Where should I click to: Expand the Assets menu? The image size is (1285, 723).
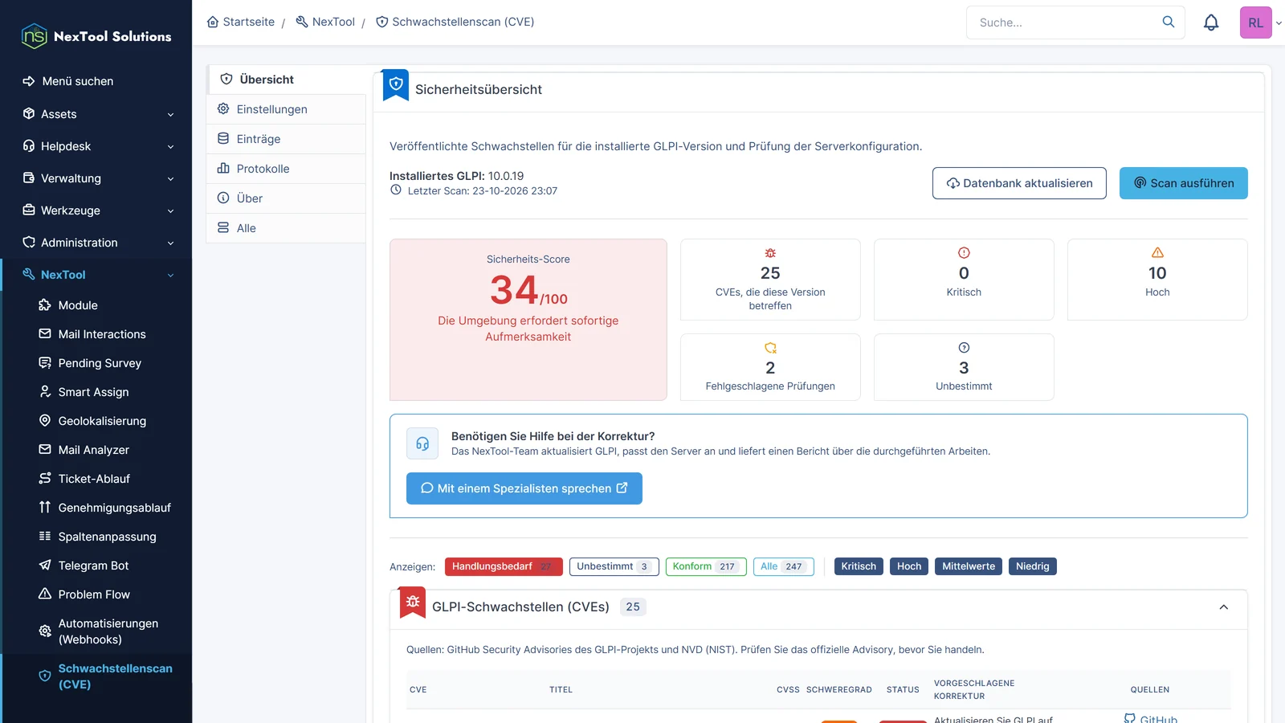96,114
